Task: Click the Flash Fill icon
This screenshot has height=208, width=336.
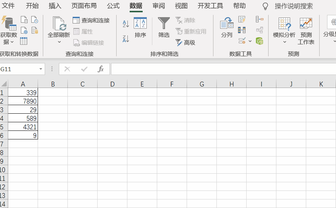Action: [x=242, y=19]
